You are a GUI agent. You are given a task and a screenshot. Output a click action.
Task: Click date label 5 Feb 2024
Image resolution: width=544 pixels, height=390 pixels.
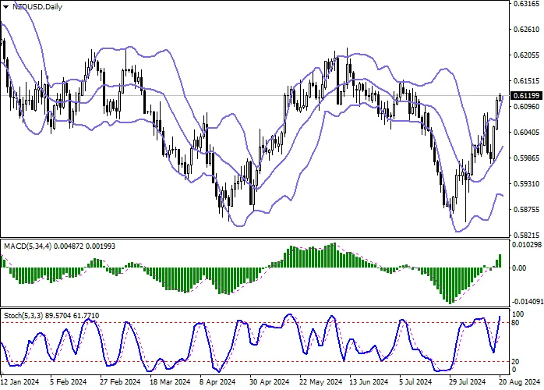(x=68, y=382)
